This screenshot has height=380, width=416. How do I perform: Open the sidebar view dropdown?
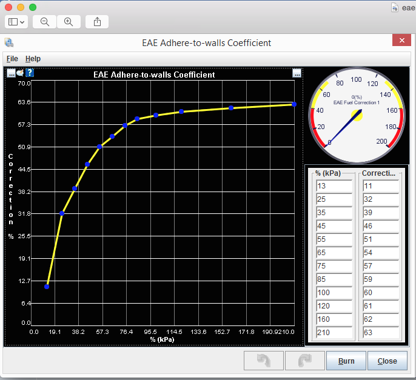click(x=17, y=22)
